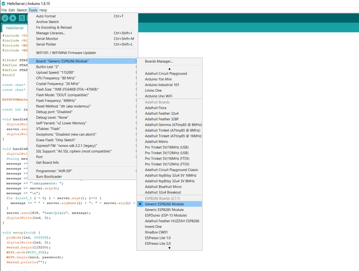Open the Help menu

coord(43,10)
